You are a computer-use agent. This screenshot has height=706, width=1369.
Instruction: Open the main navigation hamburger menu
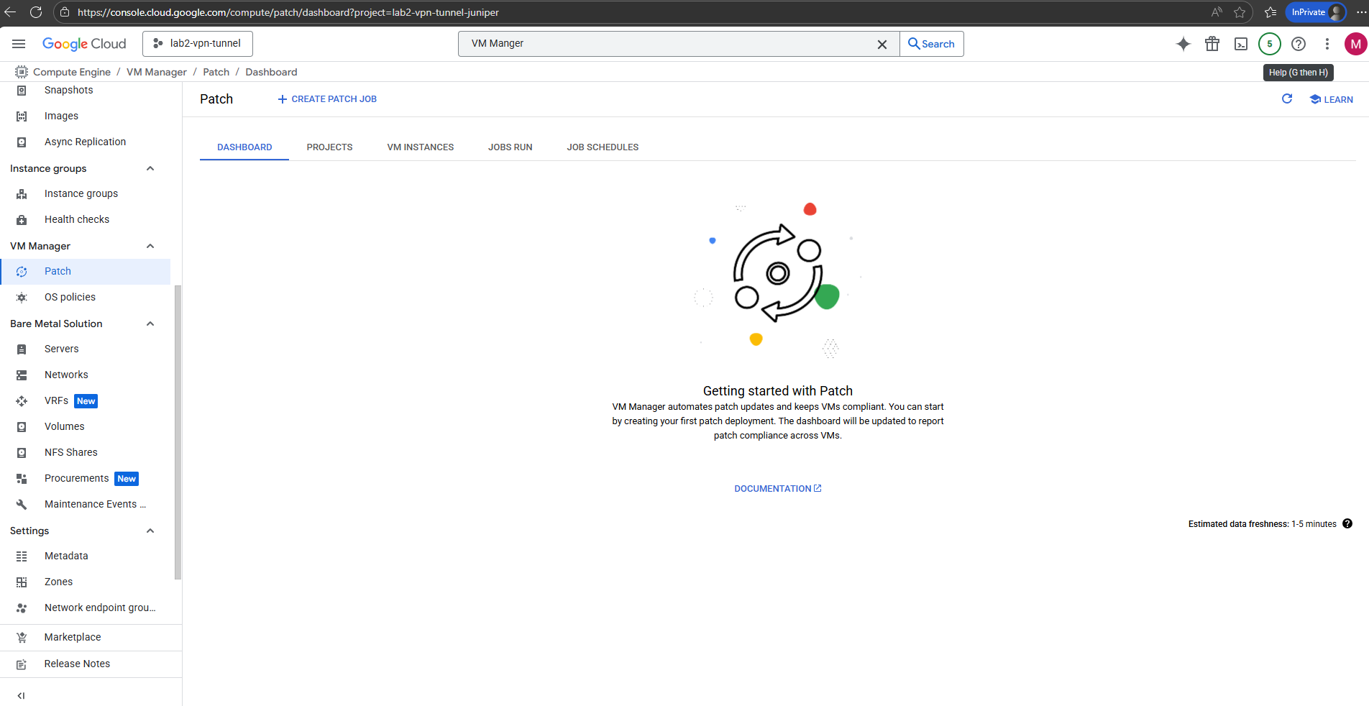19,44
